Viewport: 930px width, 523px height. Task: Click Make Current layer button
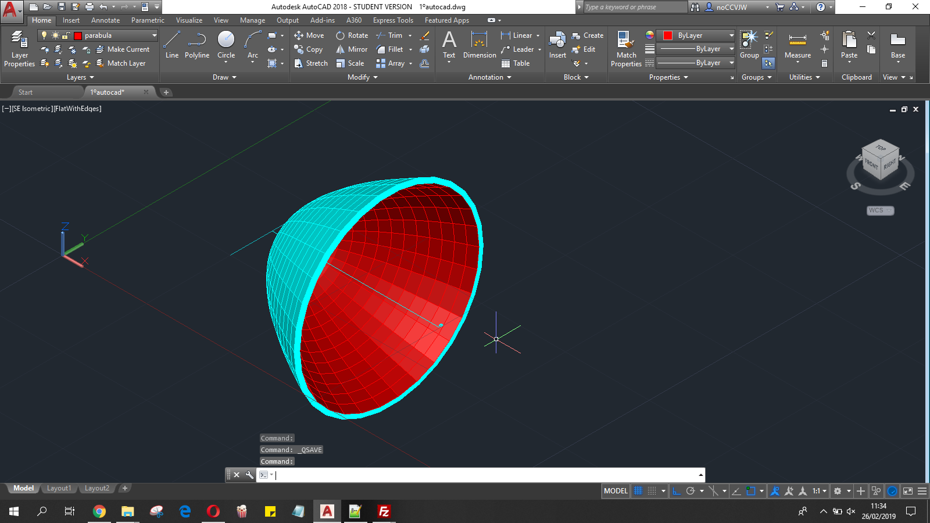(x=123, y=49)
